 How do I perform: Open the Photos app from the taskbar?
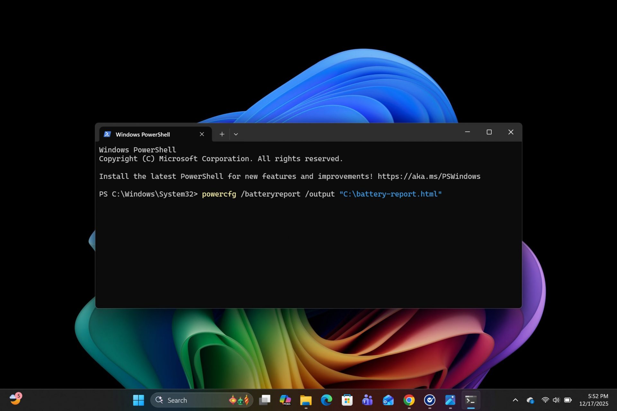pyautogui.click(x=450, y=400)
